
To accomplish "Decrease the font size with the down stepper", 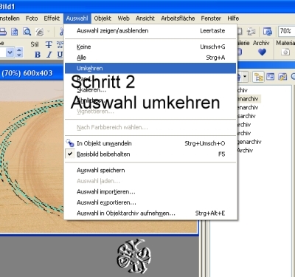I will [x=19, y=55].
